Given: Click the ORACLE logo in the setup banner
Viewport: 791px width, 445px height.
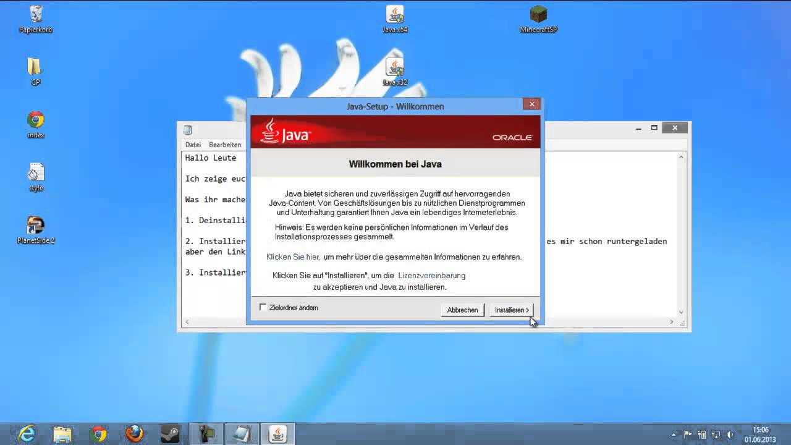Looking at the screenshot, I should (x=512, y=138).
